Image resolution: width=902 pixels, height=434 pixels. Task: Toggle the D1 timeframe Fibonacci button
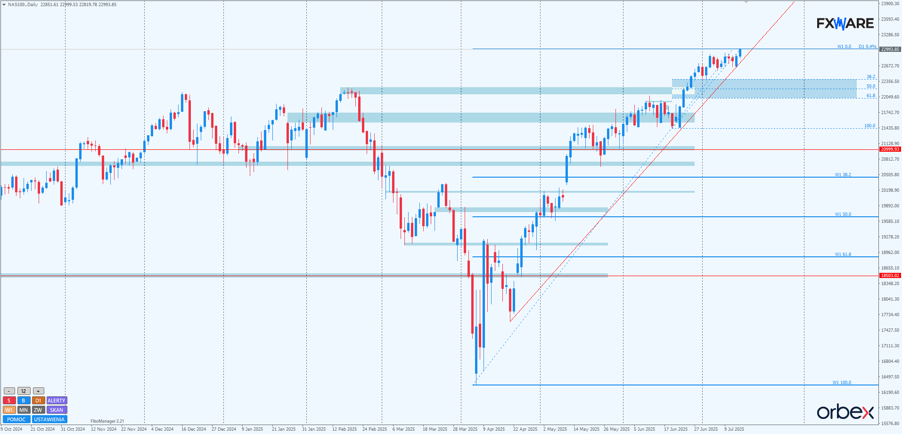(38, 401)
